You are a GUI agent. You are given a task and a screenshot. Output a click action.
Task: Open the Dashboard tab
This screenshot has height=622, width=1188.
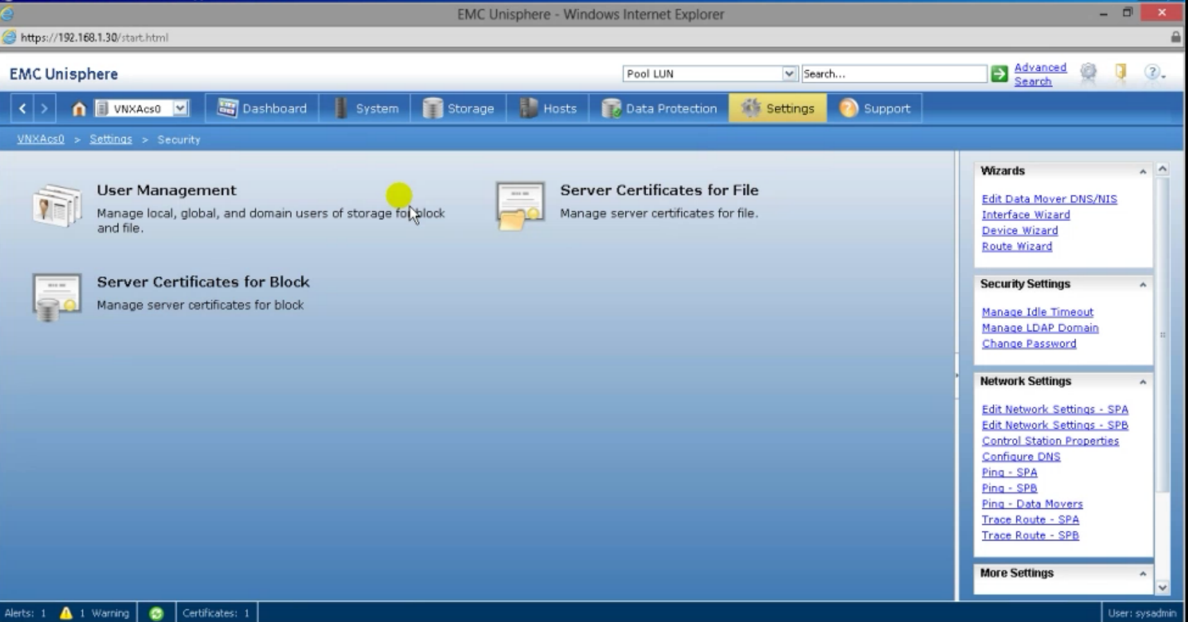(262, 109)
